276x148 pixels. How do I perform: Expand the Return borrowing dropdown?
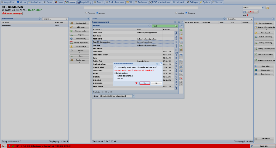coord(264,39)
